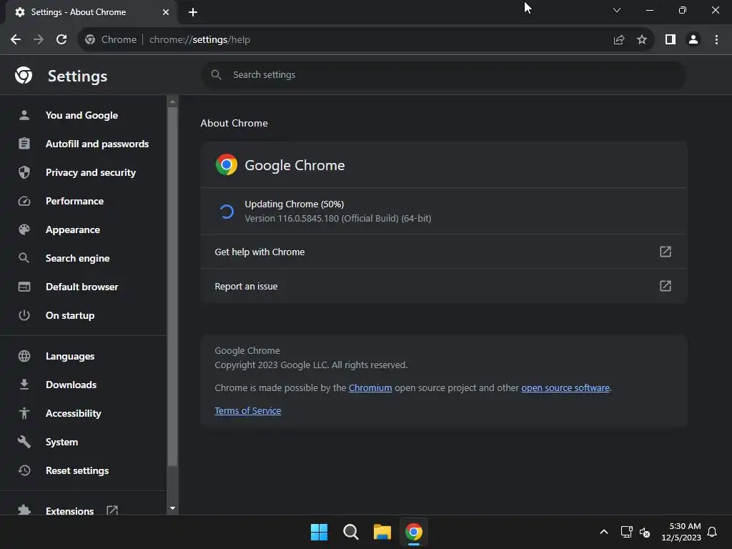Click the window icon for Default browser
The height and width of the screenshot is (549, 732).
(x=24, y=287)
